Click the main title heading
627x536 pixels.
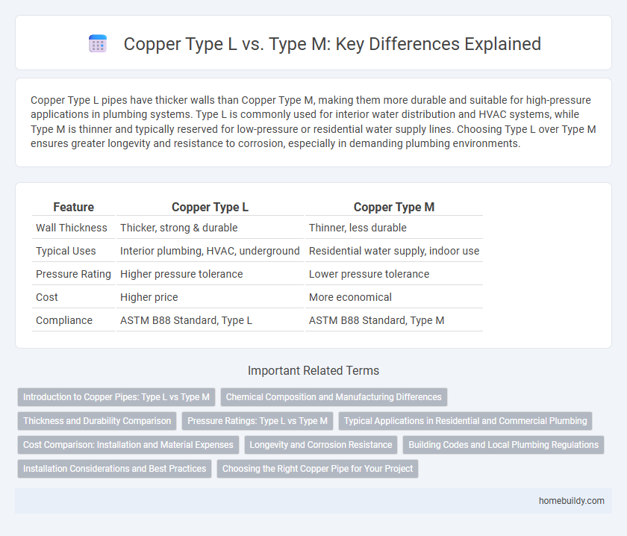click(x=332, y=44)
